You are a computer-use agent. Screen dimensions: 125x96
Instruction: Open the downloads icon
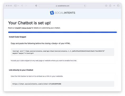click(x=106, y=6)
